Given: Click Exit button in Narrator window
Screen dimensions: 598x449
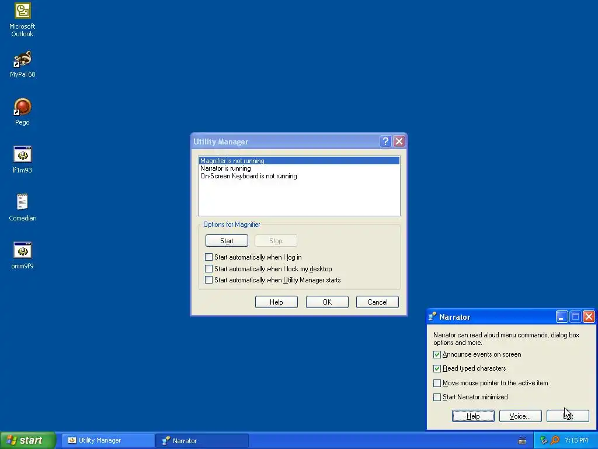Looking at the screenshot, I should [568, 416].
